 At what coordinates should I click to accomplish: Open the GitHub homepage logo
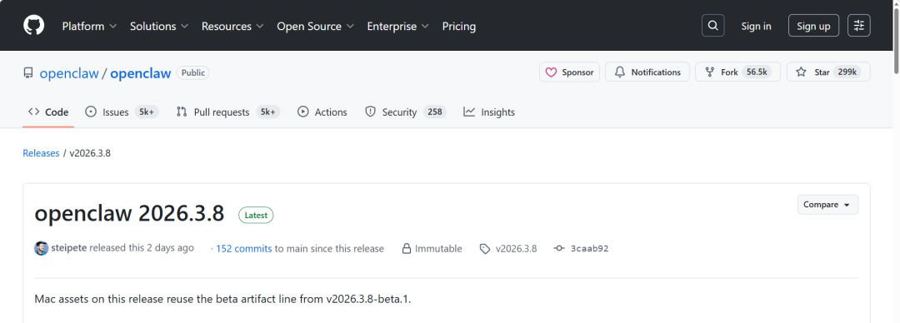pos(34,26)
